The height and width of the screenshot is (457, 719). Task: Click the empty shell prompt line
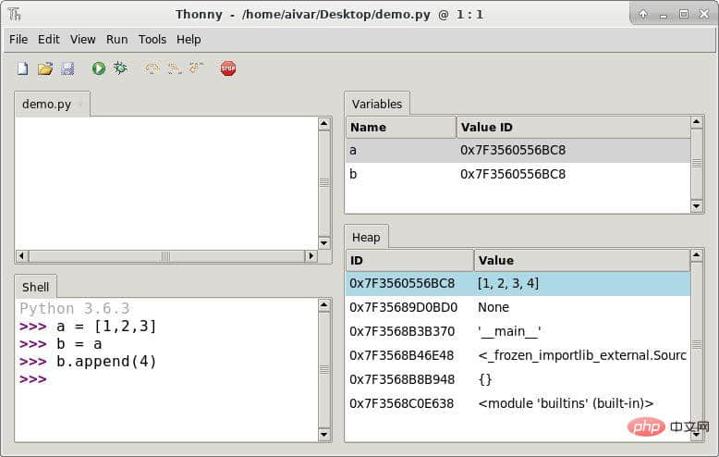[x=166, y=379]
